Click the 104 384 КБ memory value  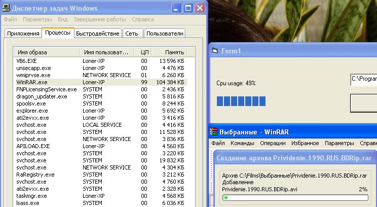point(170,82)
